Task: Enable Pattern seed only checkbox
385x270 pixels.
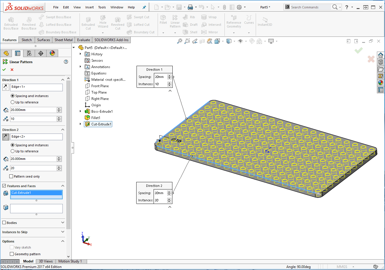Action: [11, 176]
